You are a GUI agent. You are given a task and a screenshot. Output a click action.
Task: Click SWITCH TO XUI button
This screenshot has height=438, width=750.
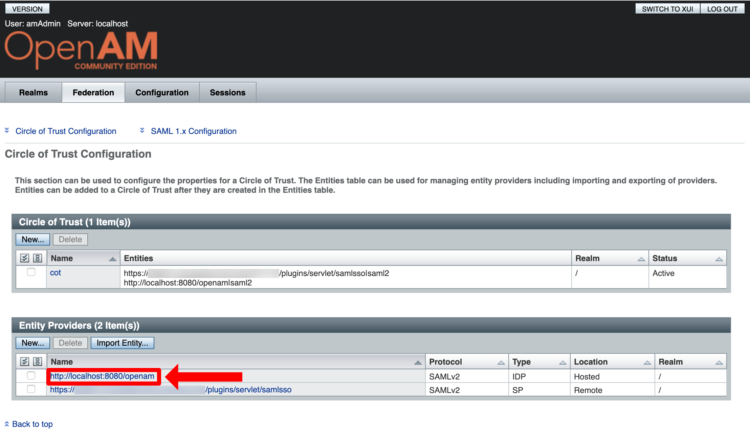[667, 9]
